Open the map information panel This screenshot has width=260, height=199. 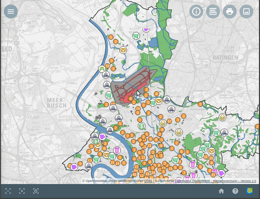196,11
